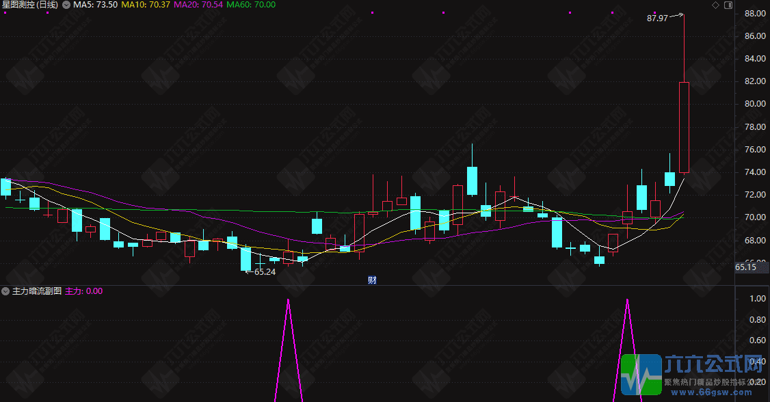Toggle the side panel layout icon
The height and width of the screenshot is (402, 770).
(728, 5)
